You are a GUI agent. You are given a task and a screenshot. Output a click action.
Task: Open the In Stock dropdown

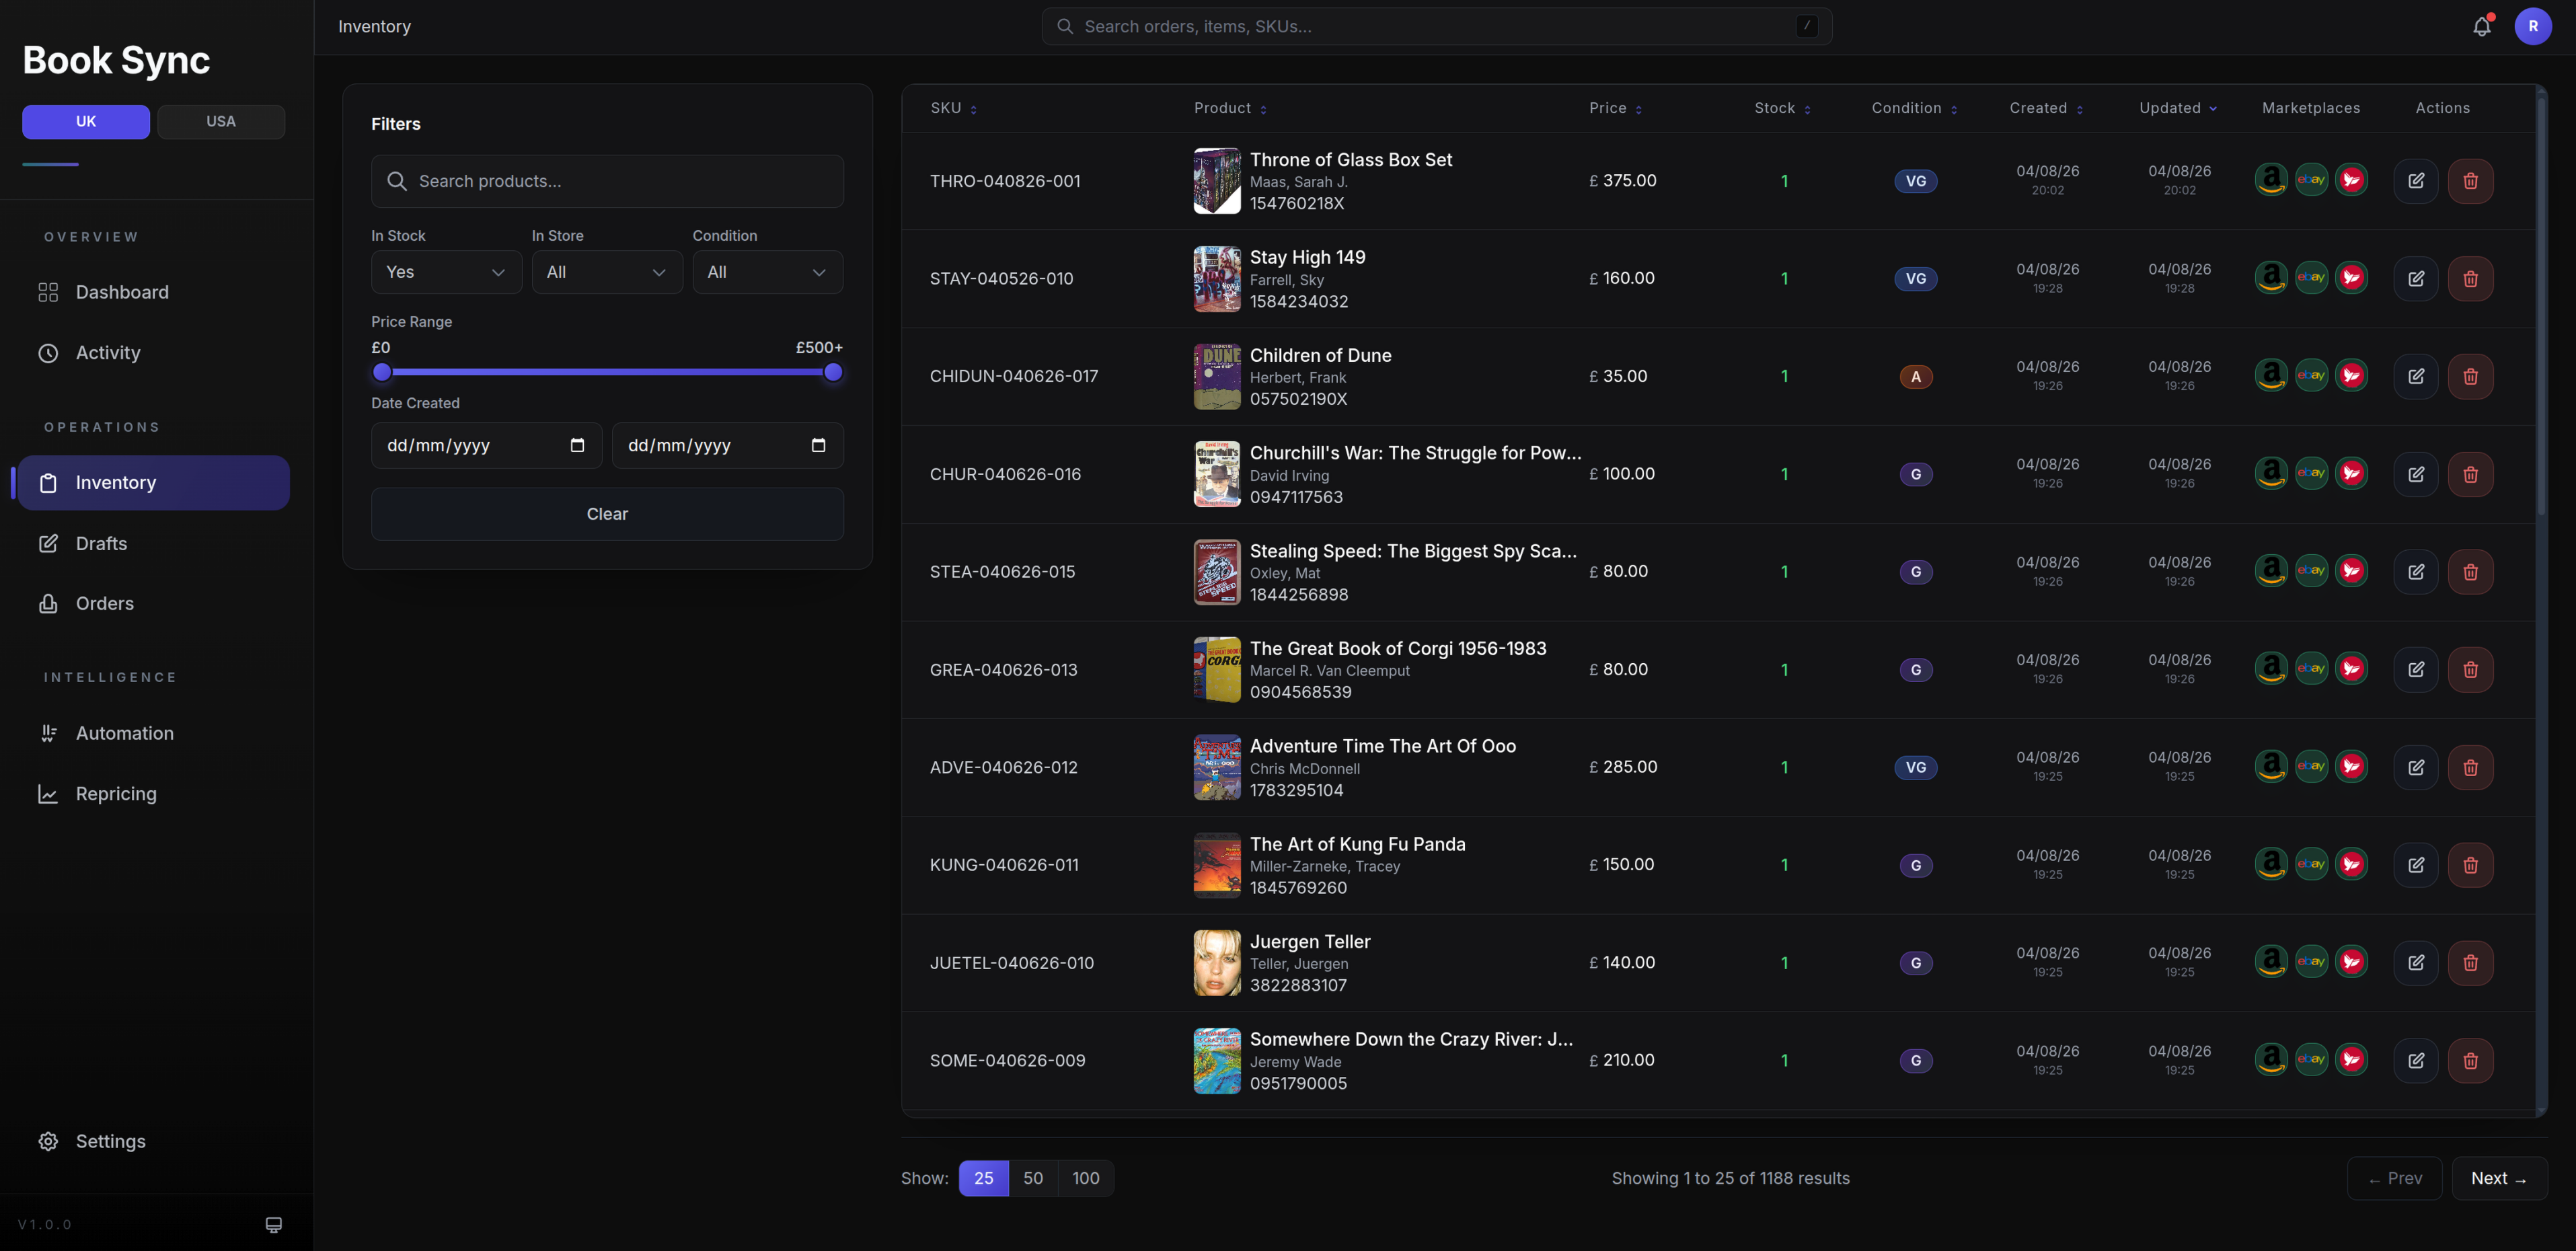tap(446, 271)
